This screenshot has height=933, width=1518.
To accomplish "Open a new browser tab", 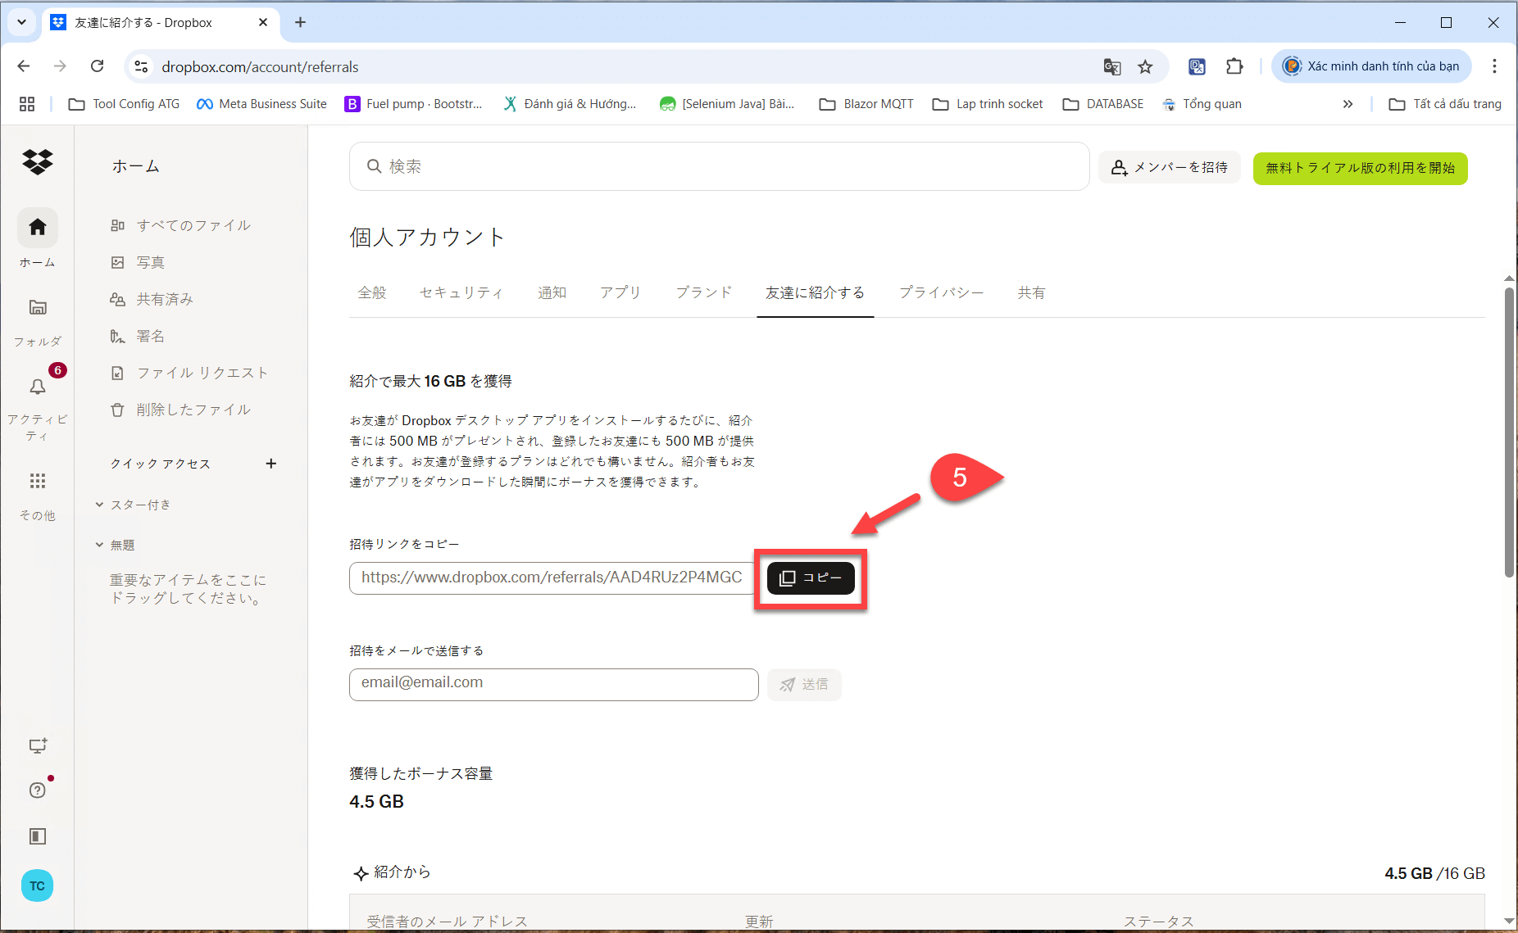I will (300, 22).
